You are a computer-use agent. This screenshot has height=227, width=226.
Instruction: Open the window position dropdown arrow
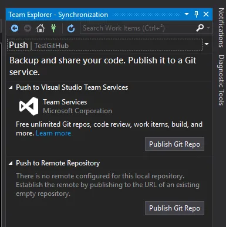tap(187, 14)
